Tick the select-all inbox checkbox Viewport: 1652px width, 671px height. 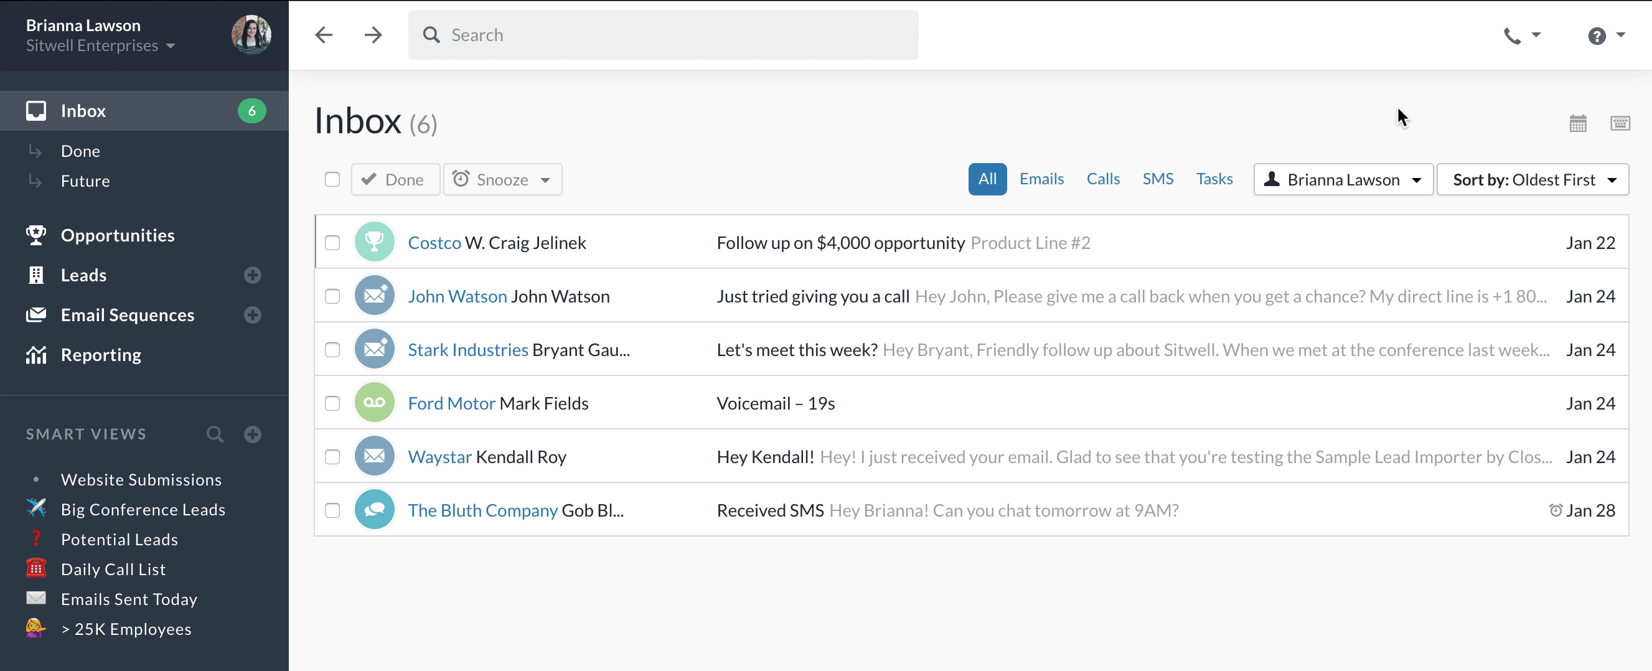click(x=332, y=180)
